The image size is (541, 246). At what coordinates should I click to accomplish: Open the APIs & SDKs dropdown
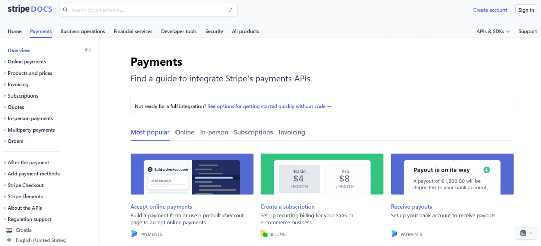[493, 31]
